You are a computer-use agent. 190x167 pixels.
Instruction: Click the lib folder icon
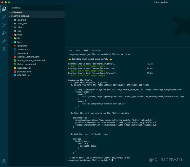[15, 38]
